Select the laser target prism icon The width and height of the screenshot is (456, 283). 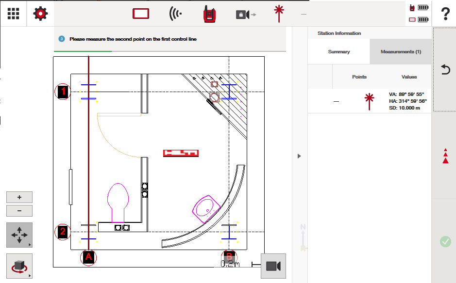(279, 14)
